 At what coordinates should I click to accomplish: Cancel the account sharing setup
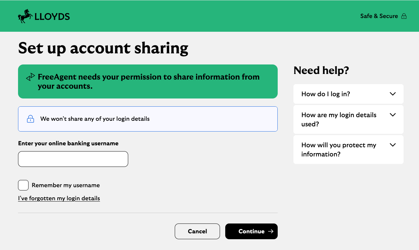coord(197,231)
